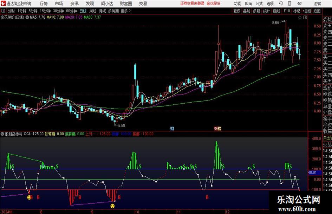The image size is (332, 214).
Task: Click the 8.65 high price label
Action: click(x=276, y=23)
